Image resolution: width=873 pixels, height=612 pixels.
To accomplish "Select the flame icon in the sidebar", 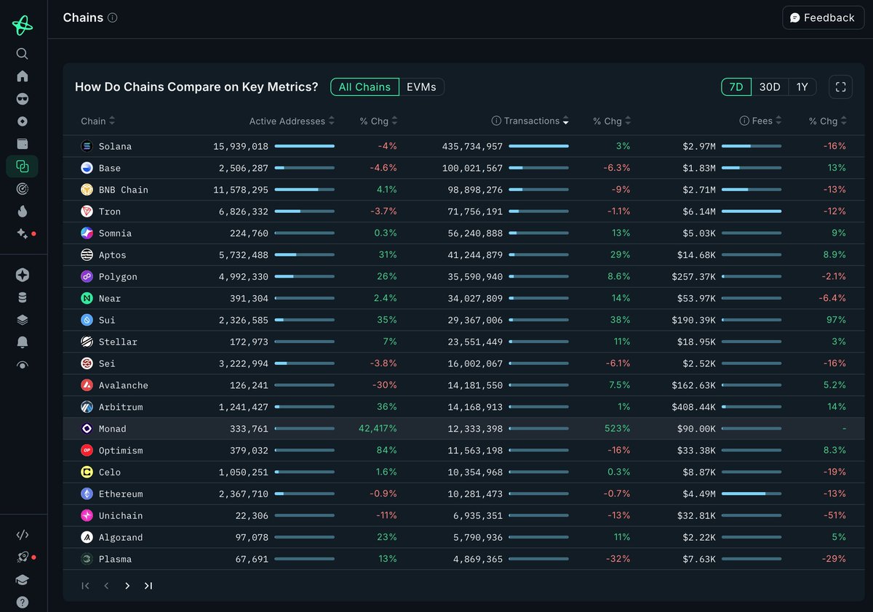I will click(x=22, y=211).
